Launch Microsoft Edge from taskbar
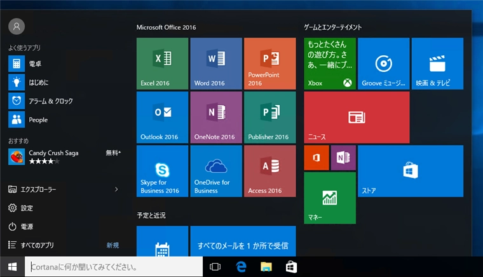 click(x=241, y=267)
